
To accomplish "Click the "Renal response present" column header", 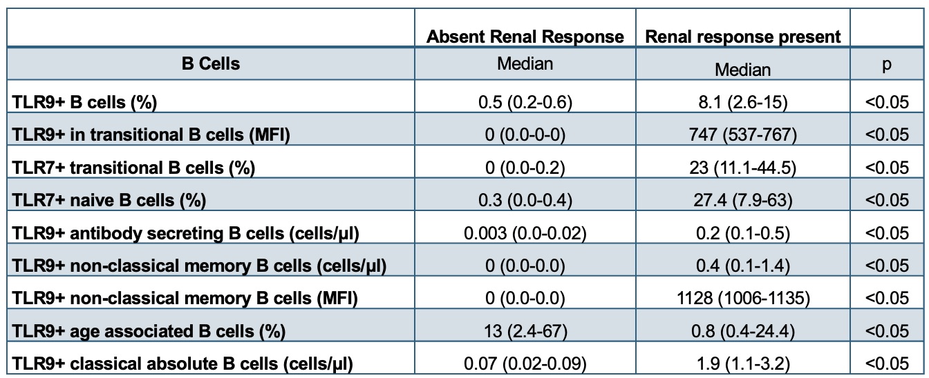I will coord(742,37).
